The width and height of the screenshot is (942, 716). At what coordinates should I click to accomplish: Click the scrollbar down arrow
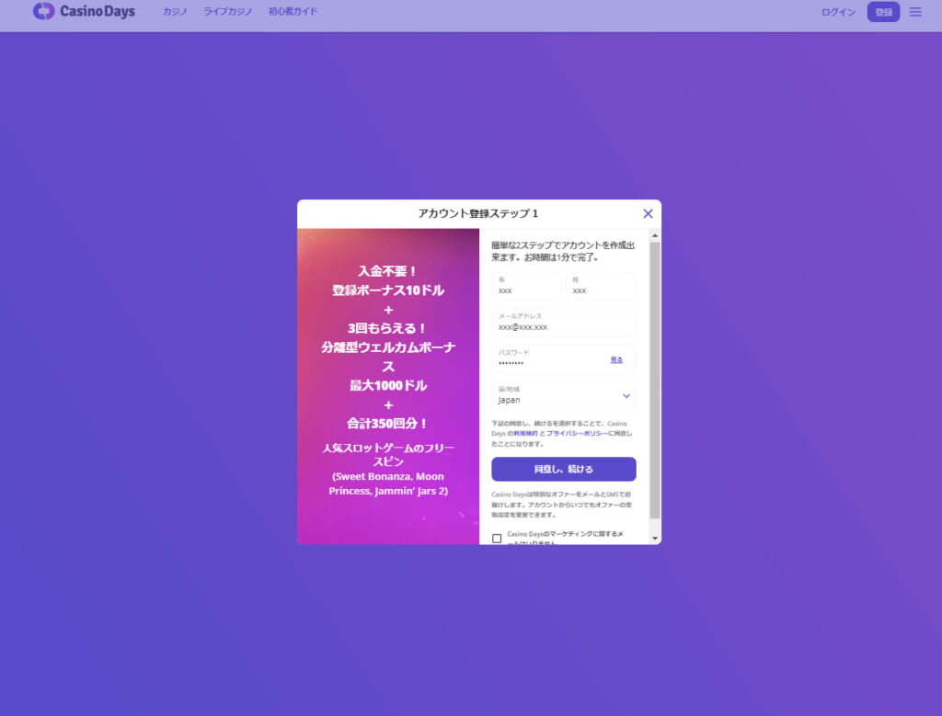point(655,539)
